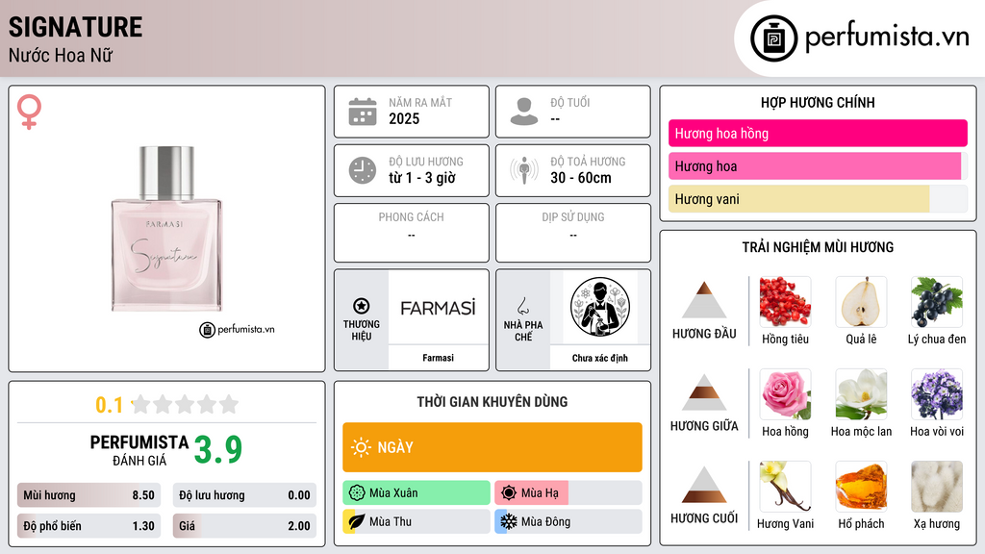Click the Mùa Xuân flower icon
The width and height of the screenshot is (985, 554).
pyautogui.click(x=357, y=493)
